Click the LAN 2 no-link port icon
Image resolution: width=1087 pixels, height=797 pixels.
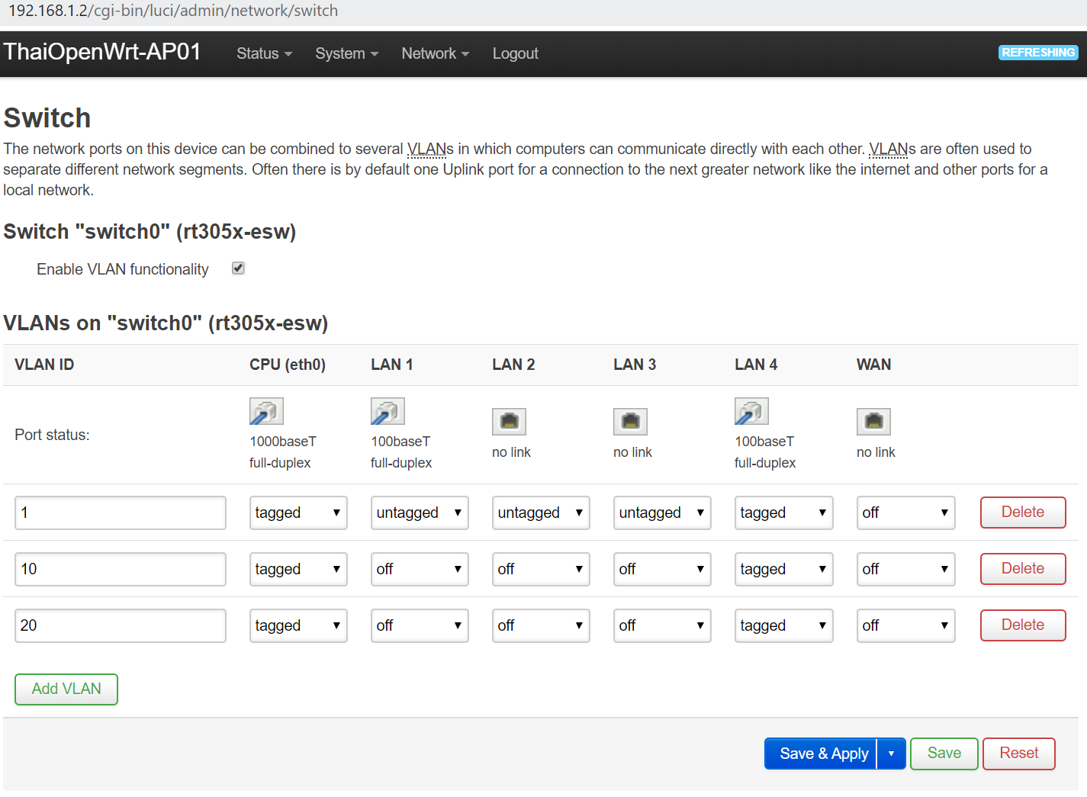(509, 421)
